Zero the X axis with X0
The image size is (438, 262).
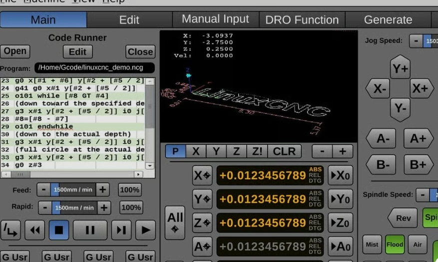tap(341, 176)
